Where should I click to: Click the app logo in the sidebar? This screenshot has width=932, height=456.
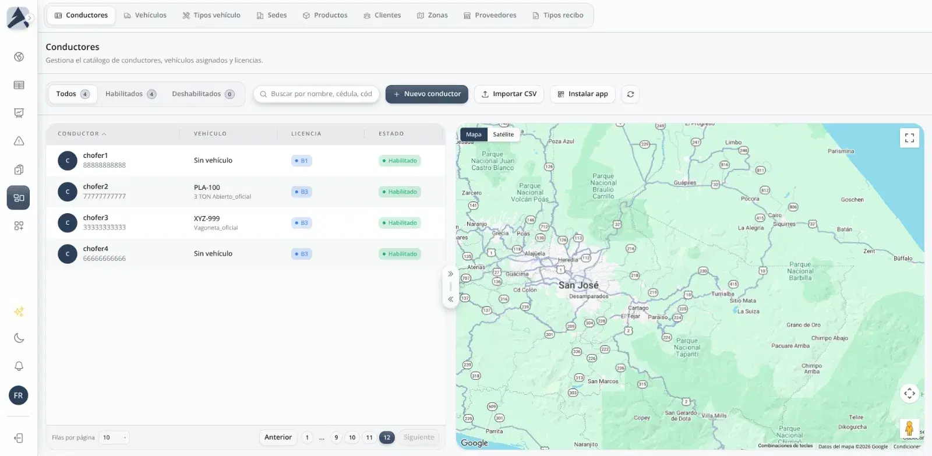pos(17,17)
